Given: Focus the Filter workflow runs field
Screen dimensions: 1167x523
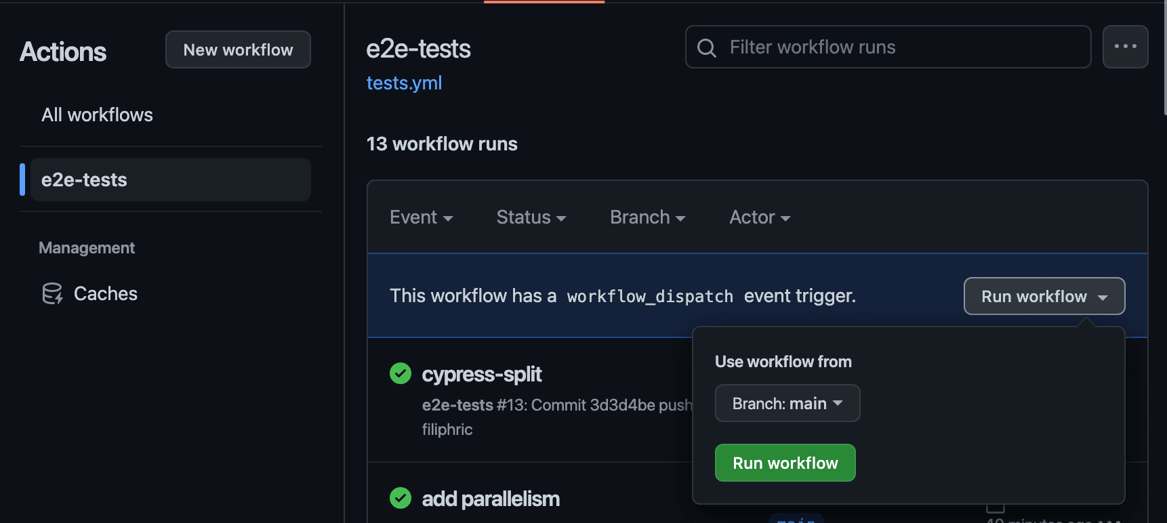Looking at the screenshot, I should [888, 47].
